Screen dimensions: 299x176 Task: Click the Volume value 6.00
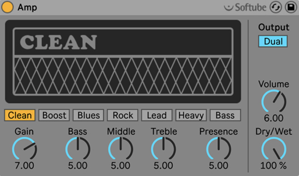tap(274, 118)
